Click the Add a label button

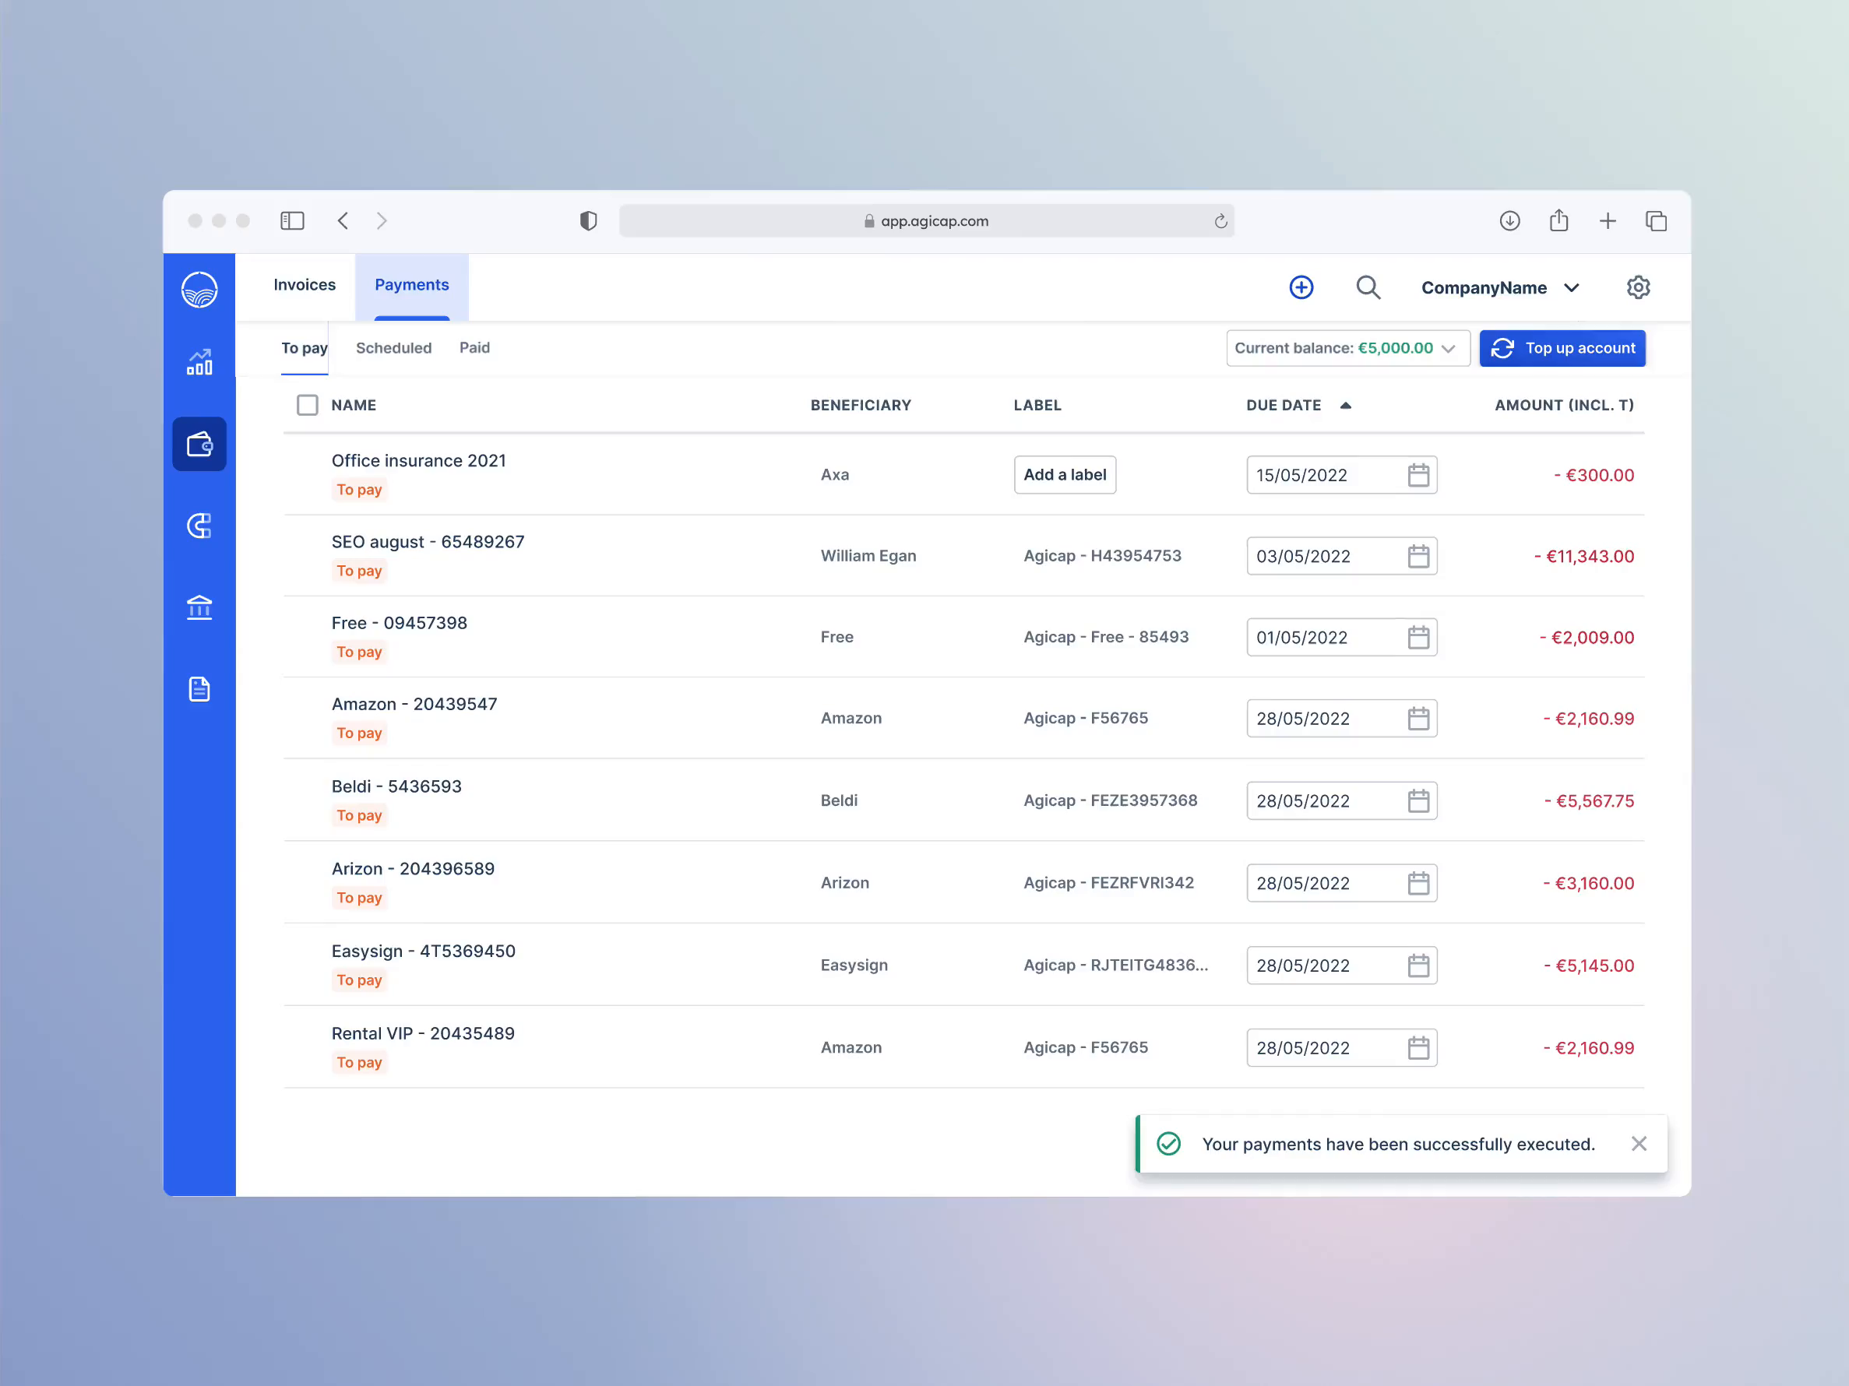(1064, 474)
